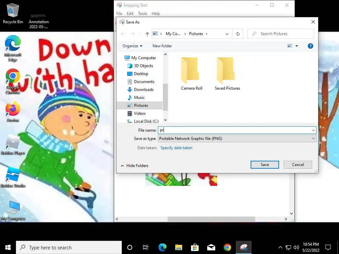Select Desktop in navigation tree

click(138, 74)
